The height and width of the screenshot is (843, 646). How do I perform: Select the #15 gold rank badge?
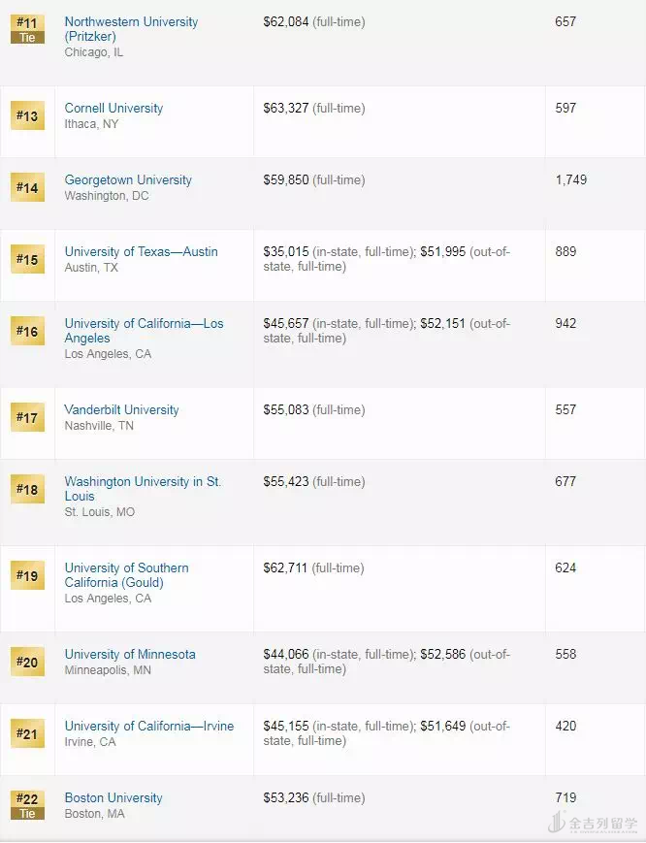[x=27, y=260]
